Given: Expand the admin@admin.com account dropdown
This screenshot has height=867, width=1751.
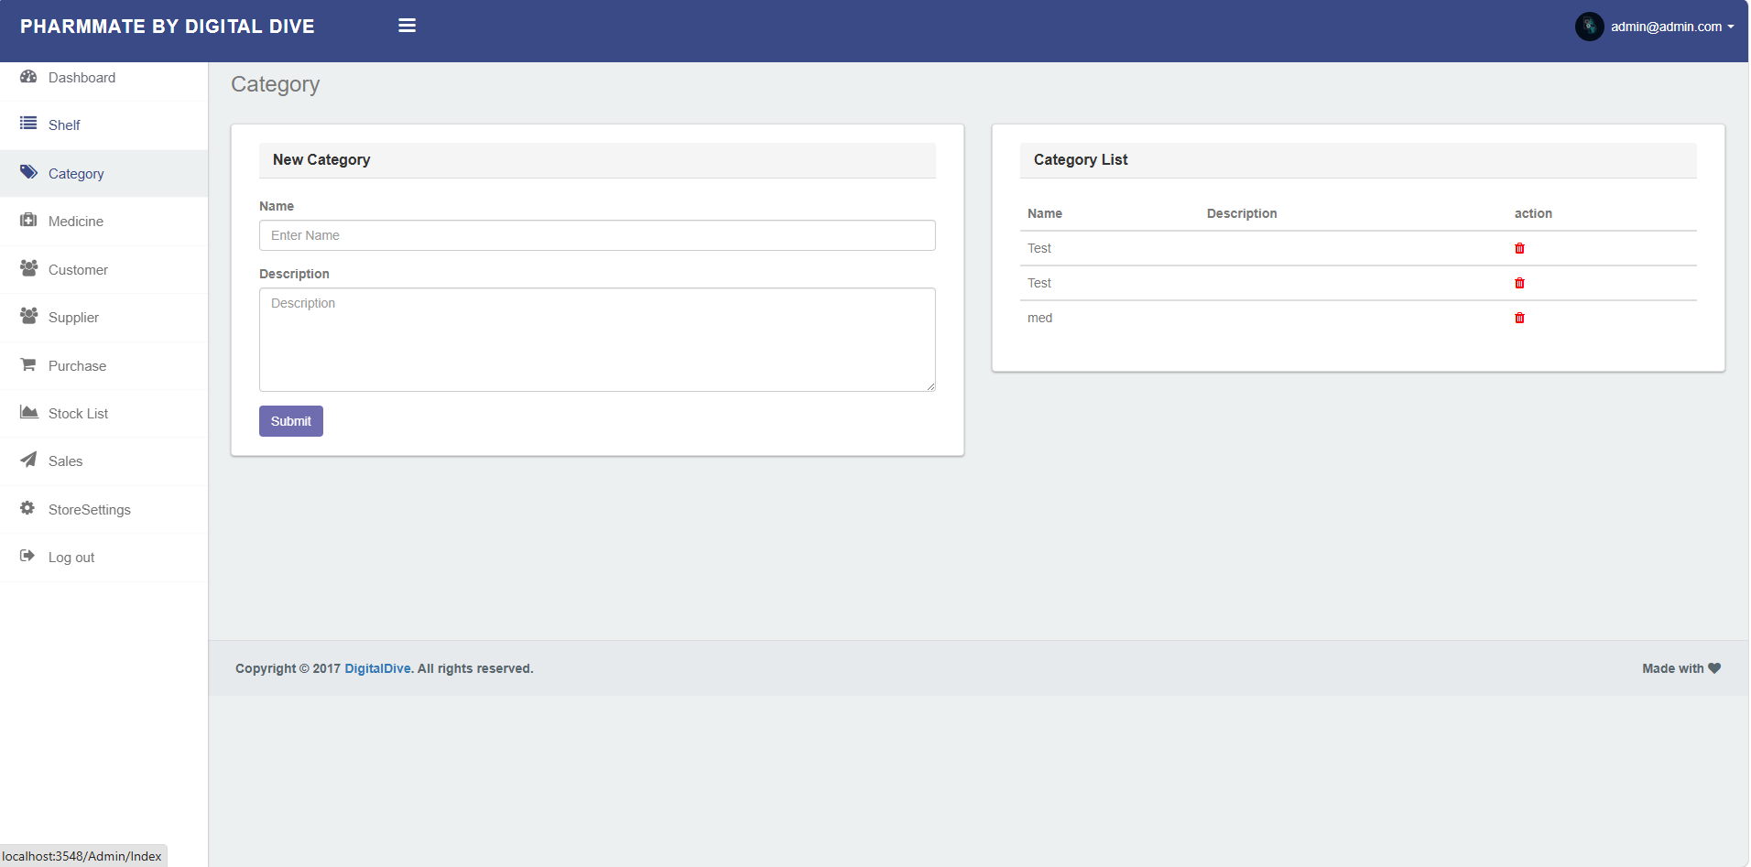Looking at the screenshot, I should 1672,27.
